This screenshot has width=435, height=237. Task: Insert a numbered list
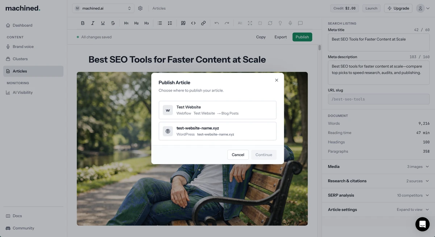pos(170,23)
